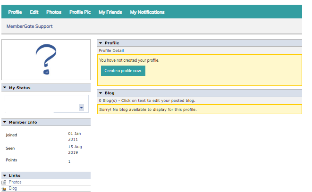312x192 pixels.
Task: Collapse the Blog panel triangle
Action: coord(101,93)
